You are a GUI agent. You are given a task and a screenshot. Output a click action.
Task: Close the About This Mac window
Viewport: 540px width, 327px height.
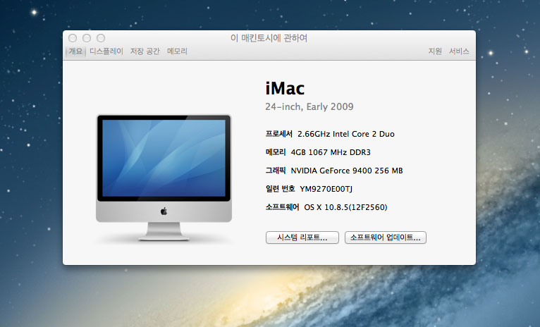coord(73,38)
